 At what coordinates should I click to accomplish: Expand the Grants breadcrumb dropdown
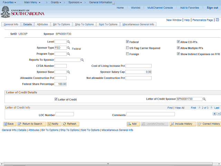[56, 2]
